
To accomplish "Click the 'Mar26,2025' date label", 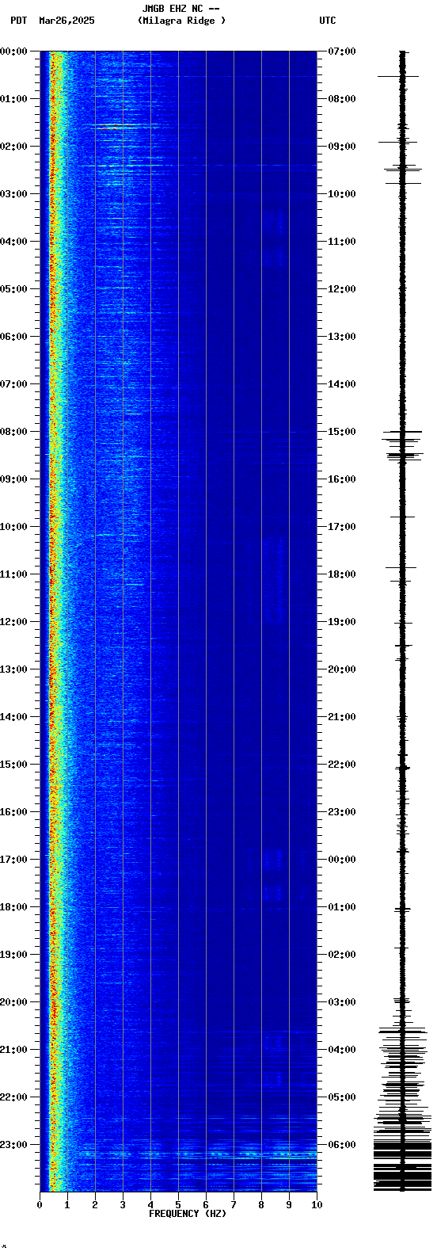I will pyautogui.click(x=66, y=21).
